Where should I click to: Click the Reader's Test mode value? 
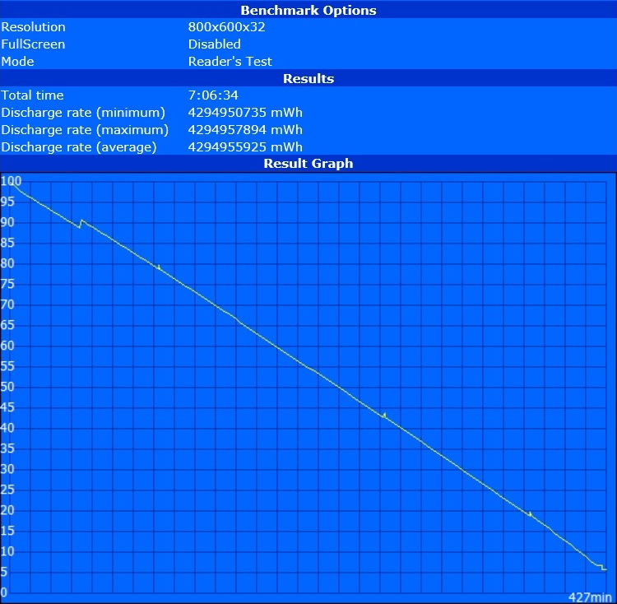tap(230, 62)
